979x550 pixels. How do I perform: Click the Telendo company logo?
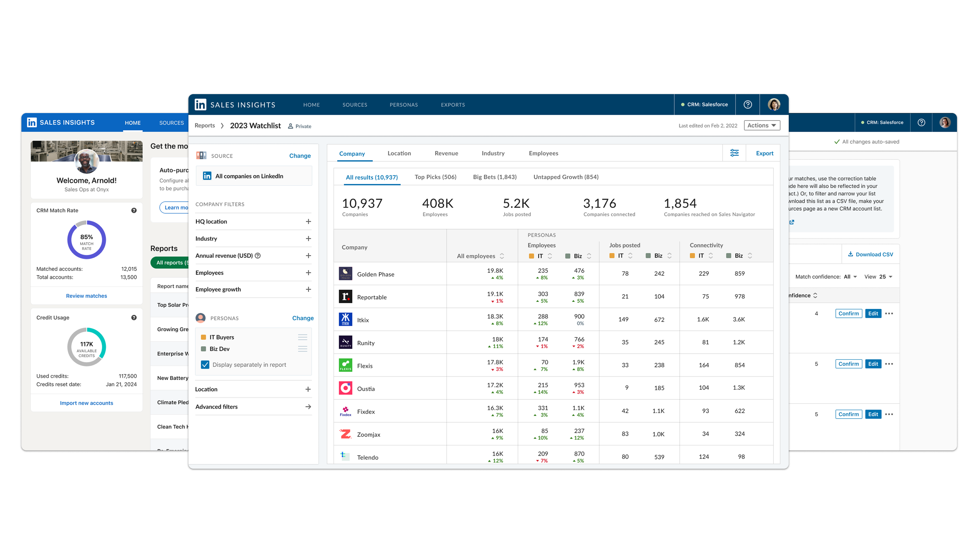tap(345, 456)
